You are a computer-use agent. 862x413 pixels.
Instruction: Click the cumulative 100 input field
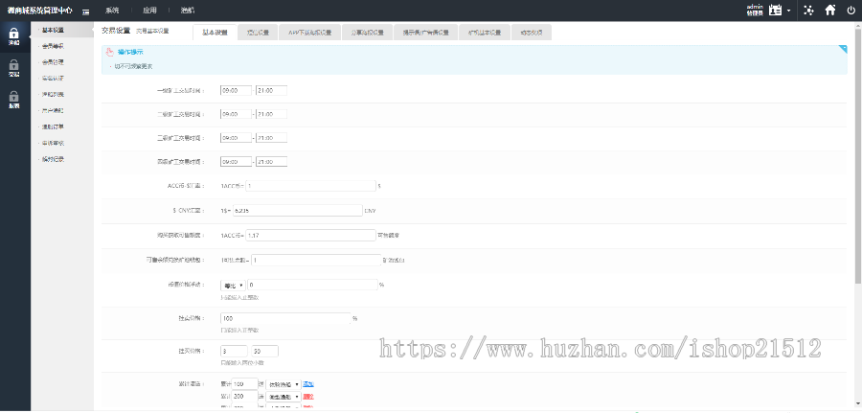[x=245, y=384]
